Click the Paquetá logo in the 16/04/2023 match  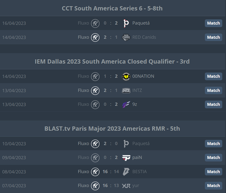pos(126,23)
